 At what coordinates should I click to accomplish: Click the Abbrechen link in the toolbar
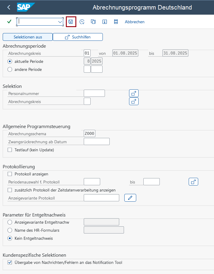point(135,22)
